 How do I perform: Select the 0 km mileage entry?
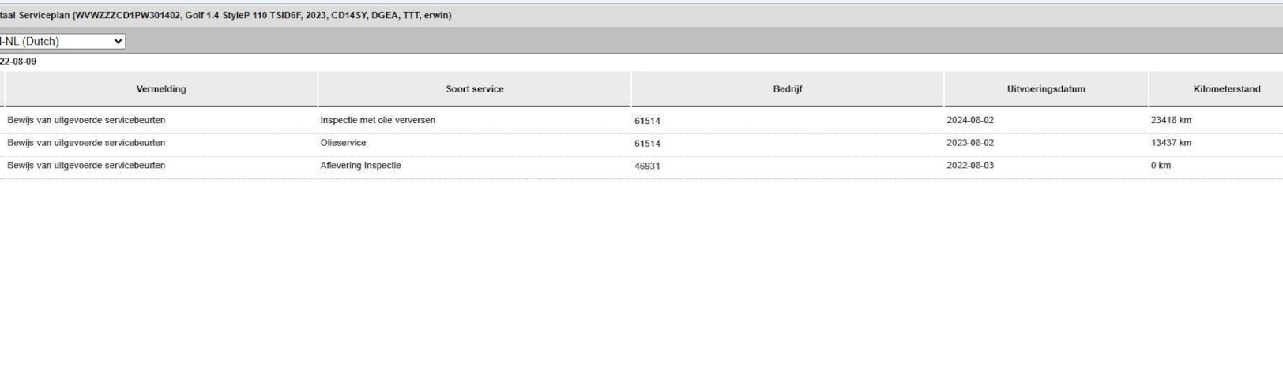pyautogui.click(x=1161, y=166)
